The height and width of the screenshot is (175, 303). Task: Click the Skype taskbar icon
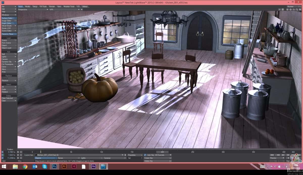45,166
